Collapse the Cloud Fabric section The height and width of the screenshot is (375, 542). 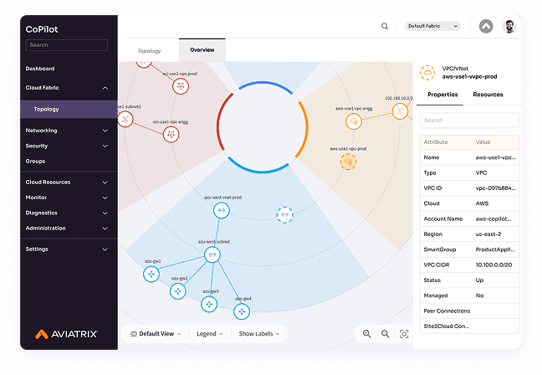[x=105, y=88]
